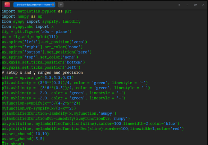Click the word 'green' in first axhline
This screenshot has width=208, height=145.
[x=99, y=83]
